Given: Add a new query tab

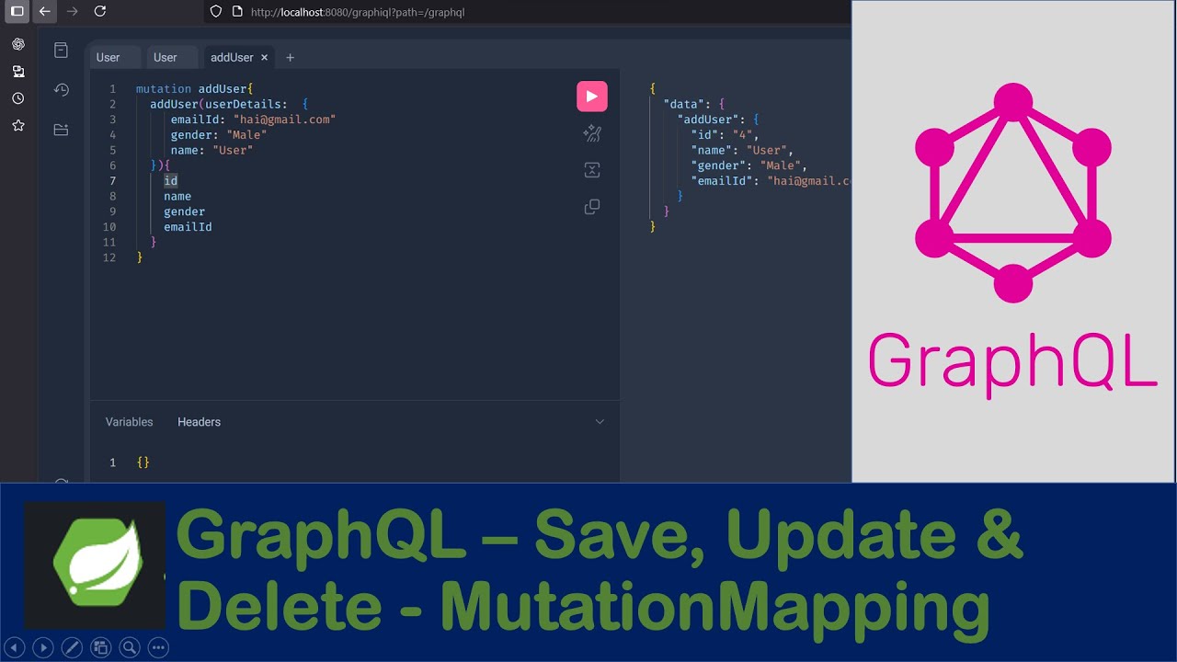Looking at the screenshot, I should tap(290, 57).
